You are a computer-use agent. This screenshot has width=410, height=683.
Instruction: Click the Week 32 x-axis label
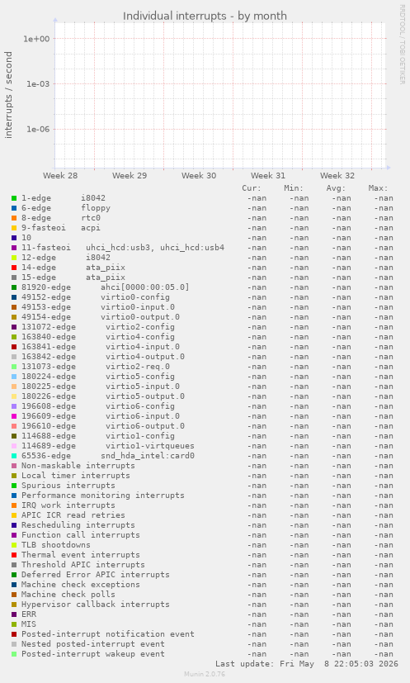point(337,176)
